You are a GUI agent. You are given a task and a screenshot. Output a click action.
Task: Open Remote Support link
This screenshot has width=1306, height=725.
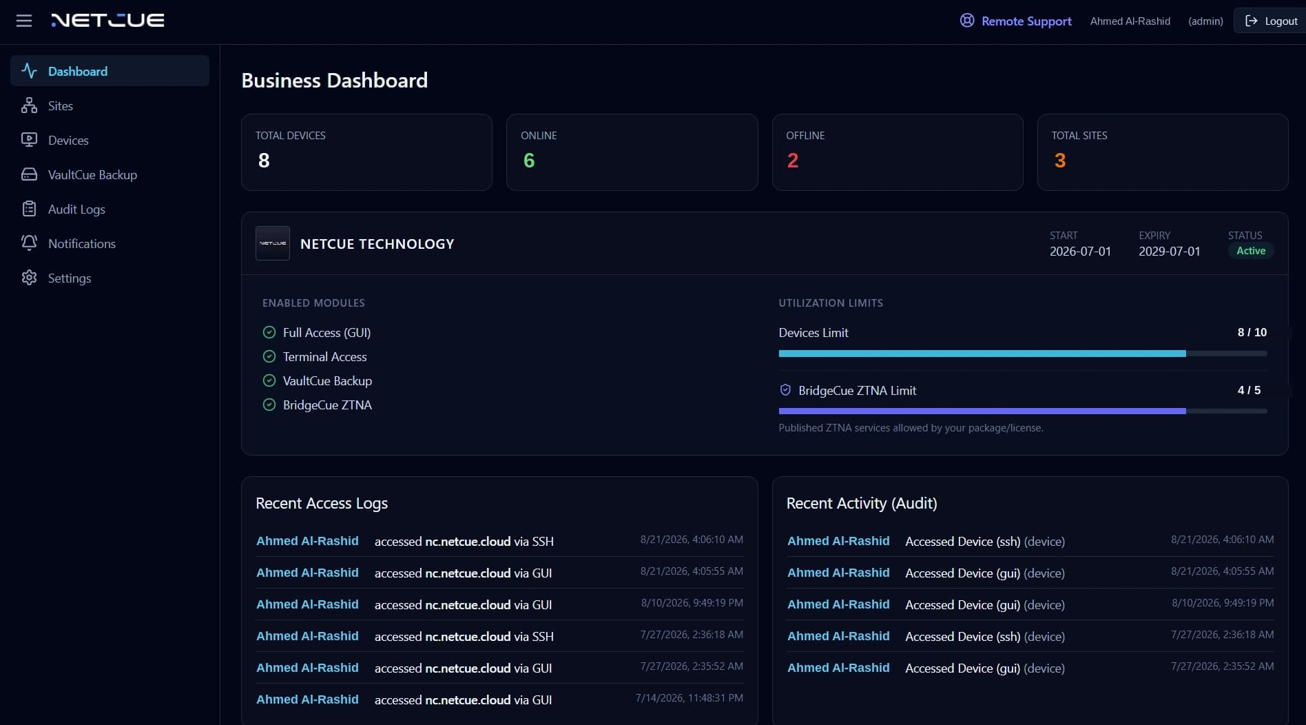[x=1016, y=21]
